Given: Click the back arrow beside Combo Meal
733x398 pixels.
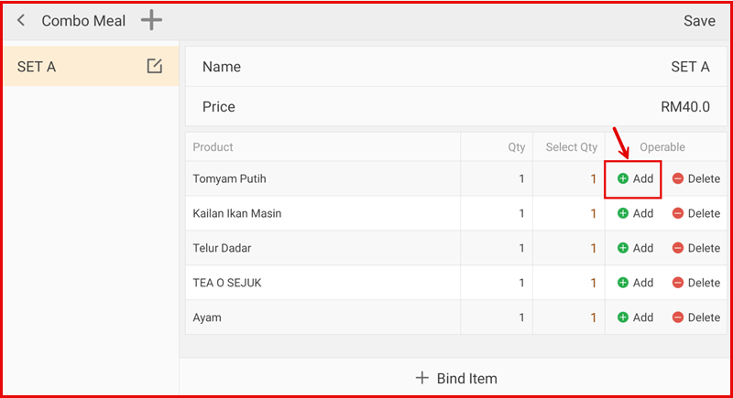Looking at the screenshot, I should [x=21, y=20].
